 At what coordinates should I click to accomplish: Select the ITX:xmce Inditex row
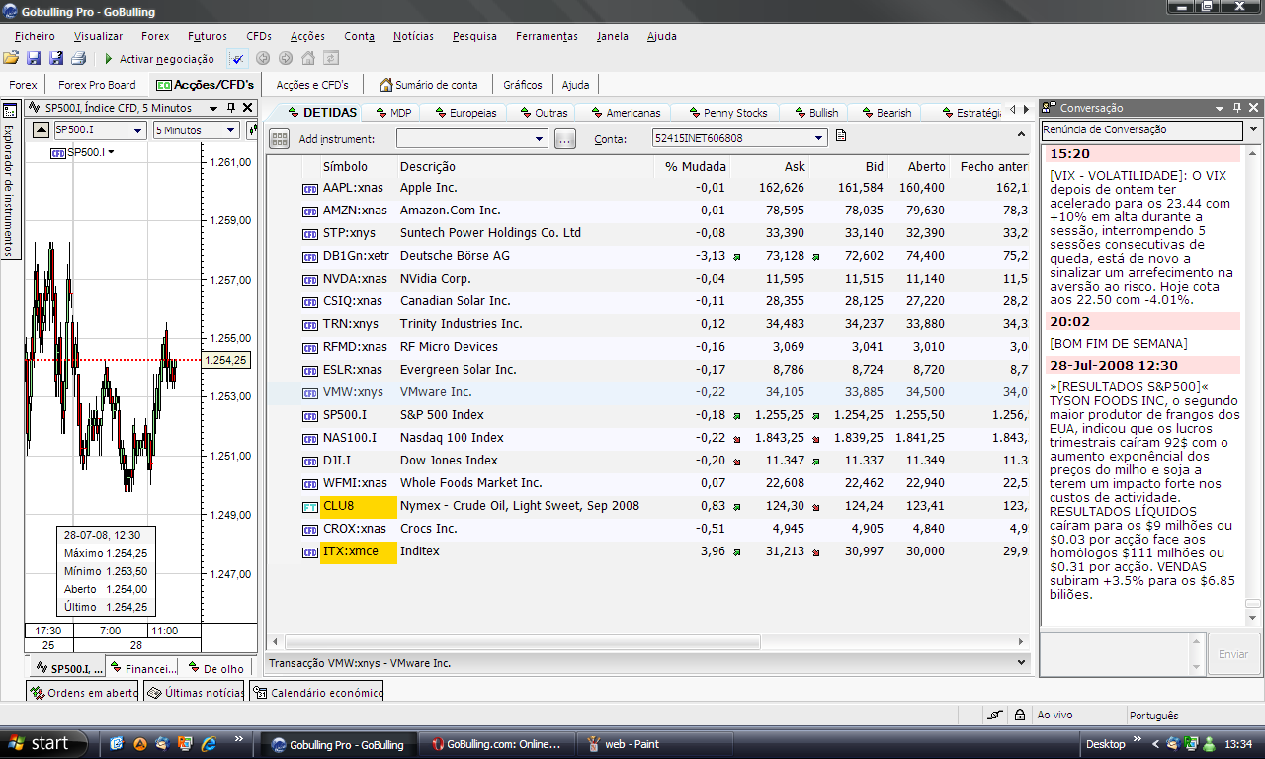647,551
